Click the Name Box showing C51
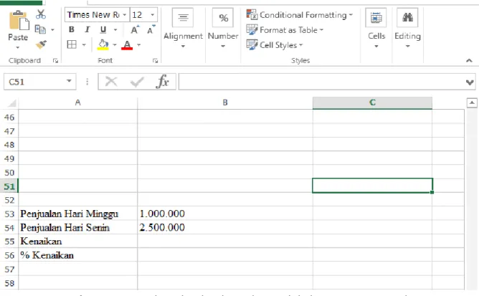The width and height of the screenshot is (479, 296). pyautogui.click(x=34, y=82)
